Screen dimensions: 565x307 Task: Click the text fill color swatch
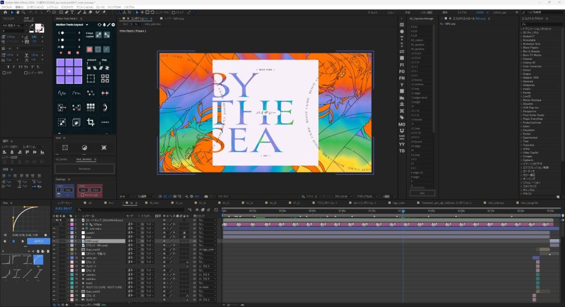40,28
